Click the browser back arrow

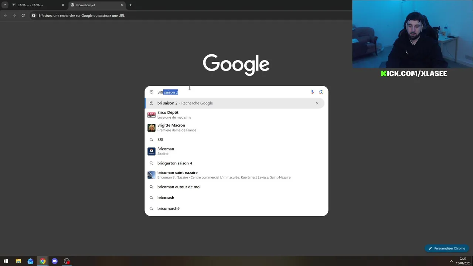coord(5,16)
